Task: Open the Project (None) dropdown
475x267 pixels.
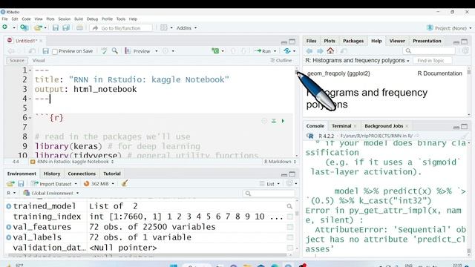Action: click(x=449, y=28)
